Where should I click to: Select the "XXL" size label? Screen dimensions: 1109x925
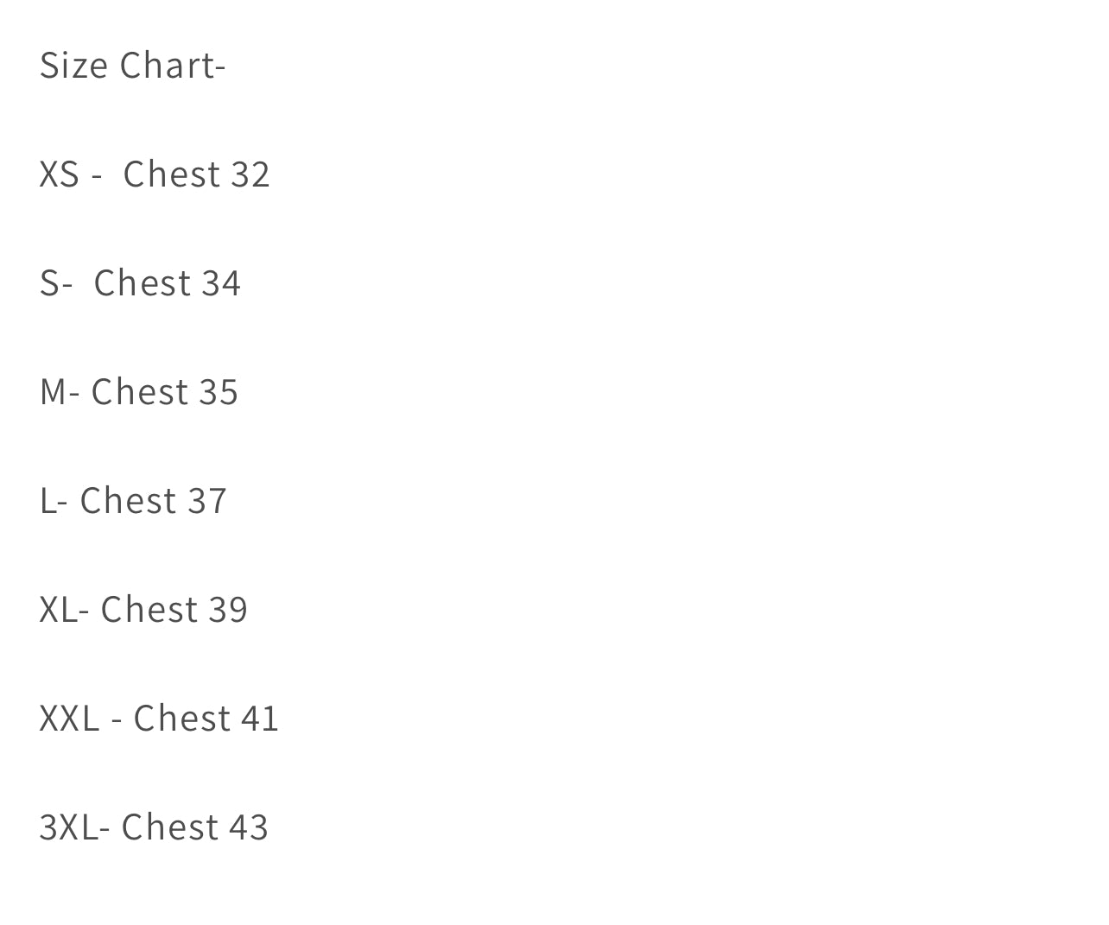pyautogui.click(x=70, y=719)
